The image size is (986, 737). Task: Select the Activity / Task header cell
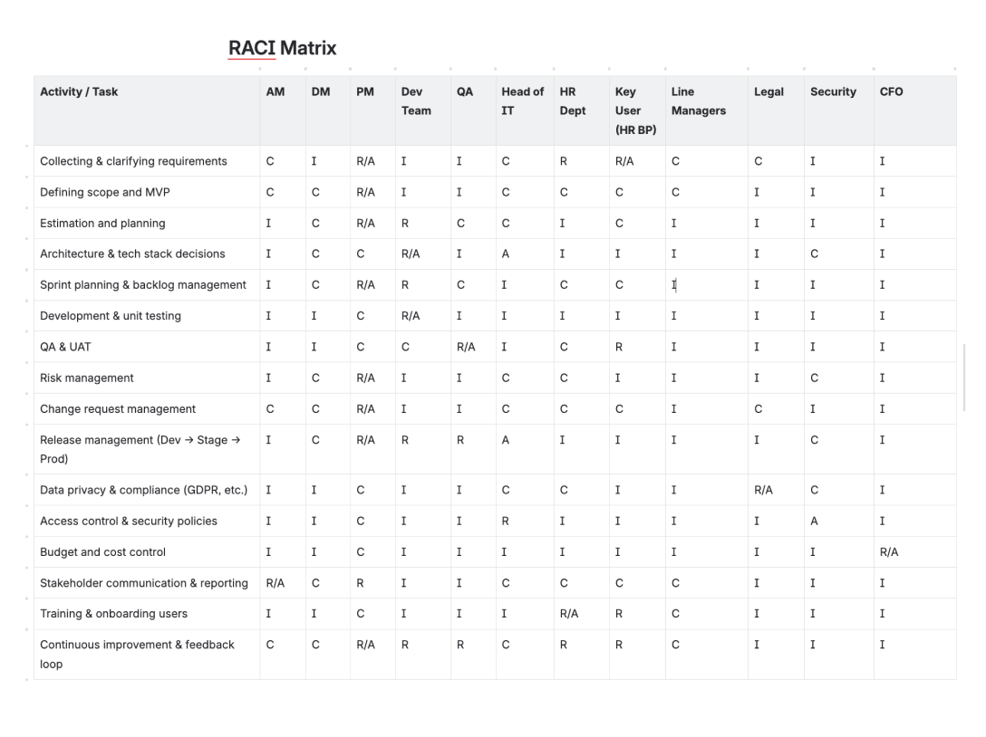[79, 91]
